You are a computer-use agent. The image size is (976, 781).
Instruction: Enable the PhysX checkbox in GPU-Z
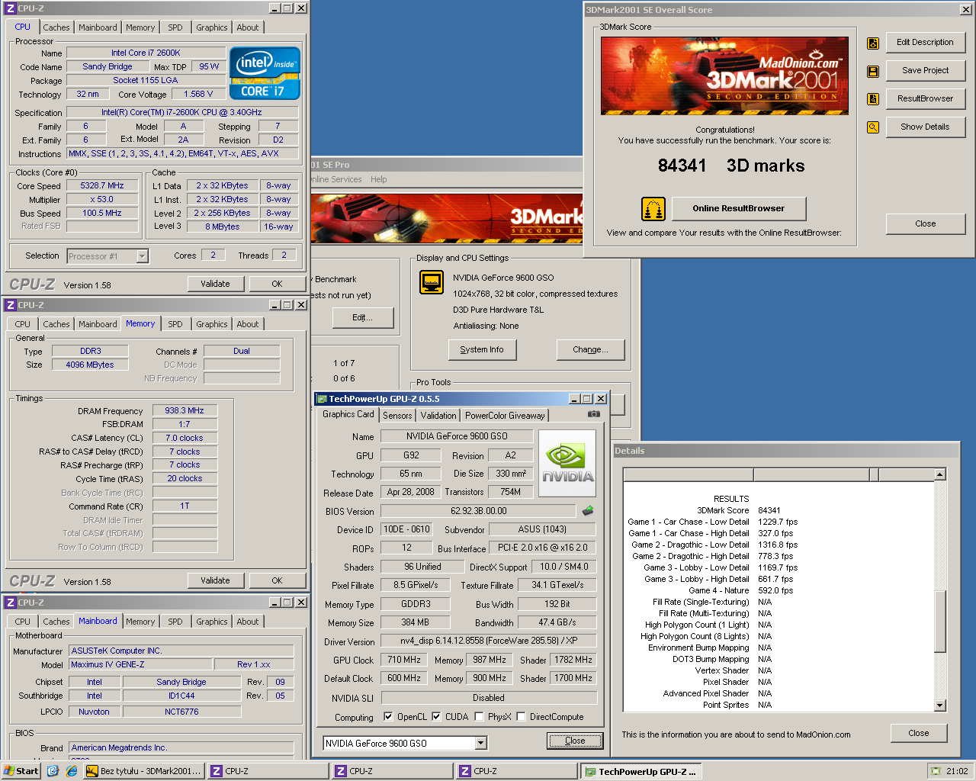[x=479, y=717]
